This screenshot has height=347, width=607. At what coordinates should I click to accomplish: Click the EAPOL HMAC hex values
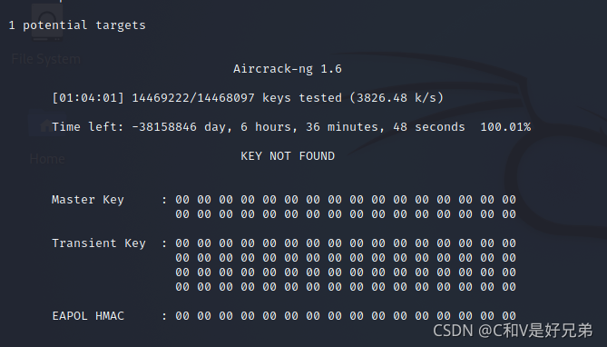click(346, 316)
